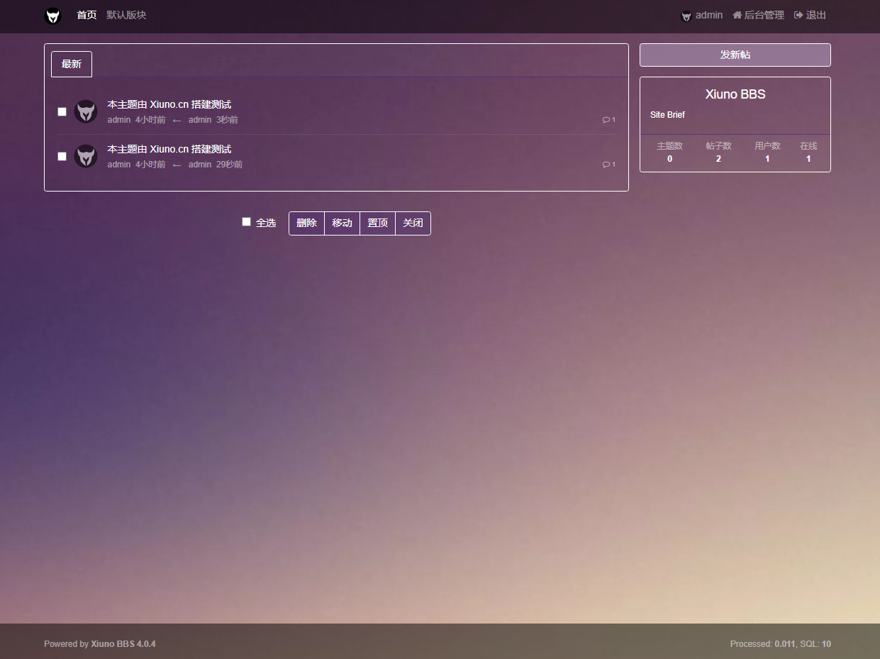Open the admin user profile
Viewport: 880px width, 659px height.
pos(701,15)
